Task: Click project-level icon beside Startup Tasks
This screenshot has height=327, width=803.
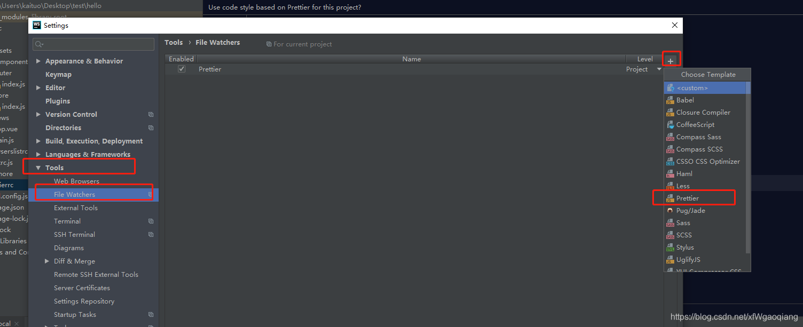Action: point(151,315)
